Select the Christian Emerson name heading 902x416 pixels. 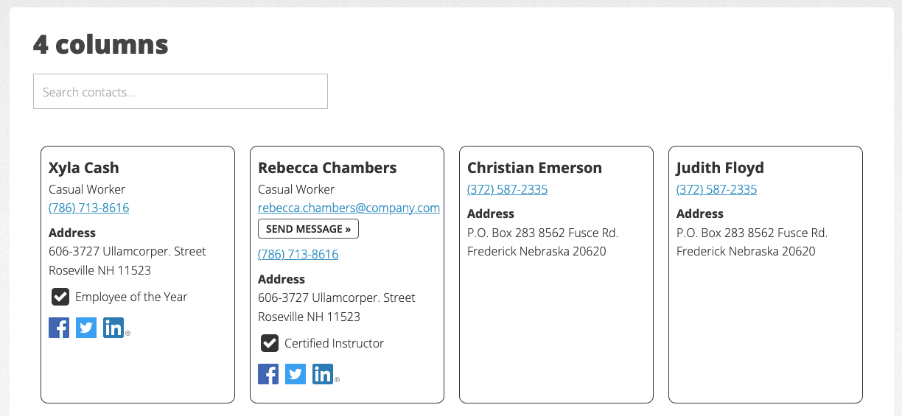point(534,168)
